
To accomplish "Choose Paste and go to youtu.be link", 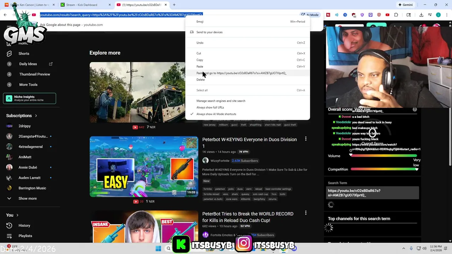I will pyautogui.click(x=248, y=73).
